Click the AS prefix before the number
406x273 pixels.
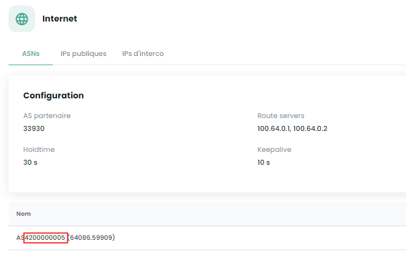[20, 237]
